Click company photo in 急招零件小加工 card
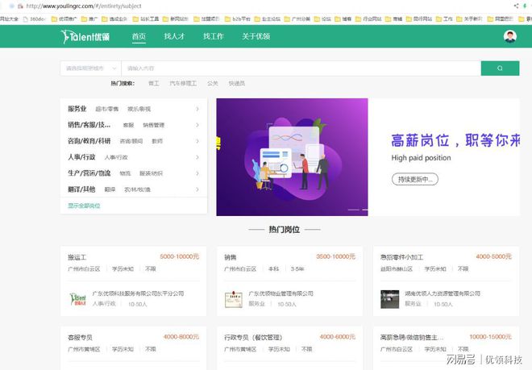The width and height of the screenshot is (532, 370). coord(389,299)
